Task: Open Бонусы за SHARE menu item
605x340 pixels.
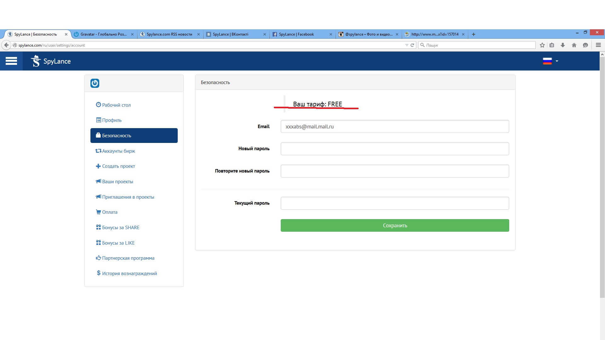Action: pos(120,228)
